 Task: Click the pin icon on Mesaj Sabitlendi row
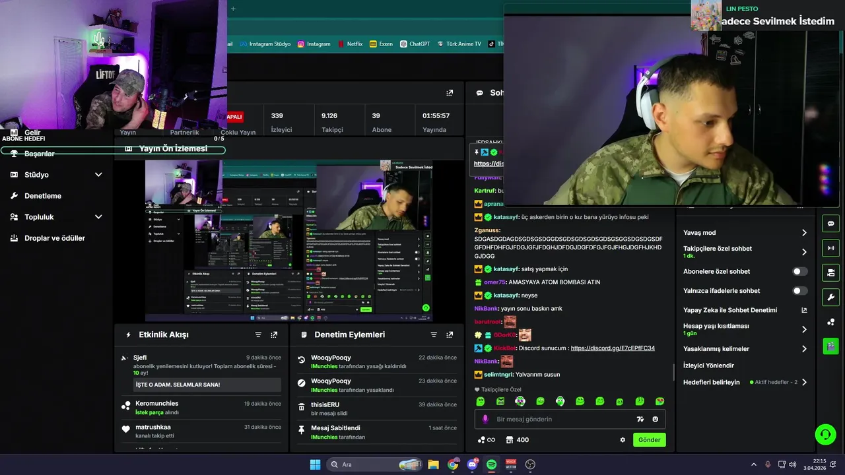point(302,429)
